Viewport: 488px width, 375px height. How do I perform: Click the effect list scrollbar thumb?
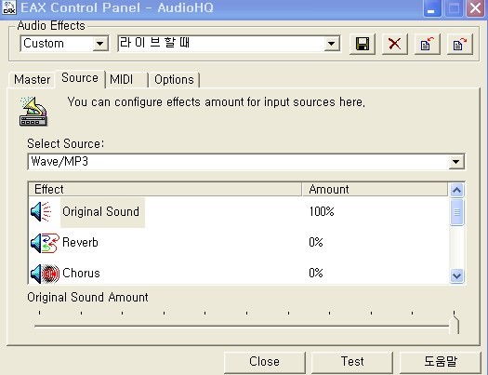click(456, 212)
